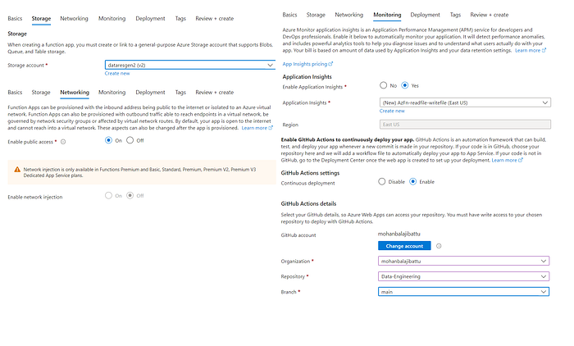Click Create new under Application Insights
The height and width of the screenshot is (346, 574).
coord(392,111)
